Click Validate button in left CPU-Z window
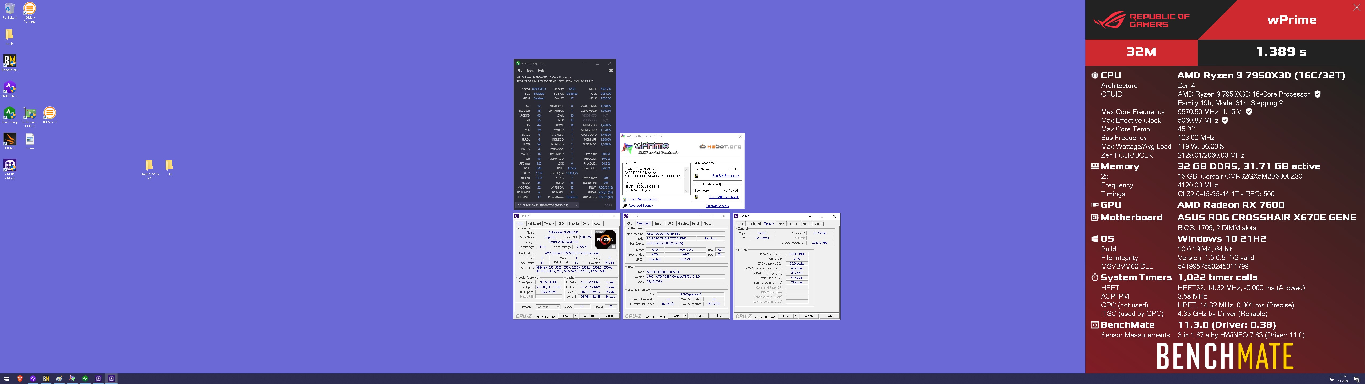Screen dimensions: 1365x384 589,315
